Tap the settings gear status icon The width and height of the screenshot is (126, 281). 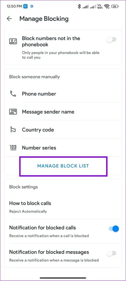(32, 6)
